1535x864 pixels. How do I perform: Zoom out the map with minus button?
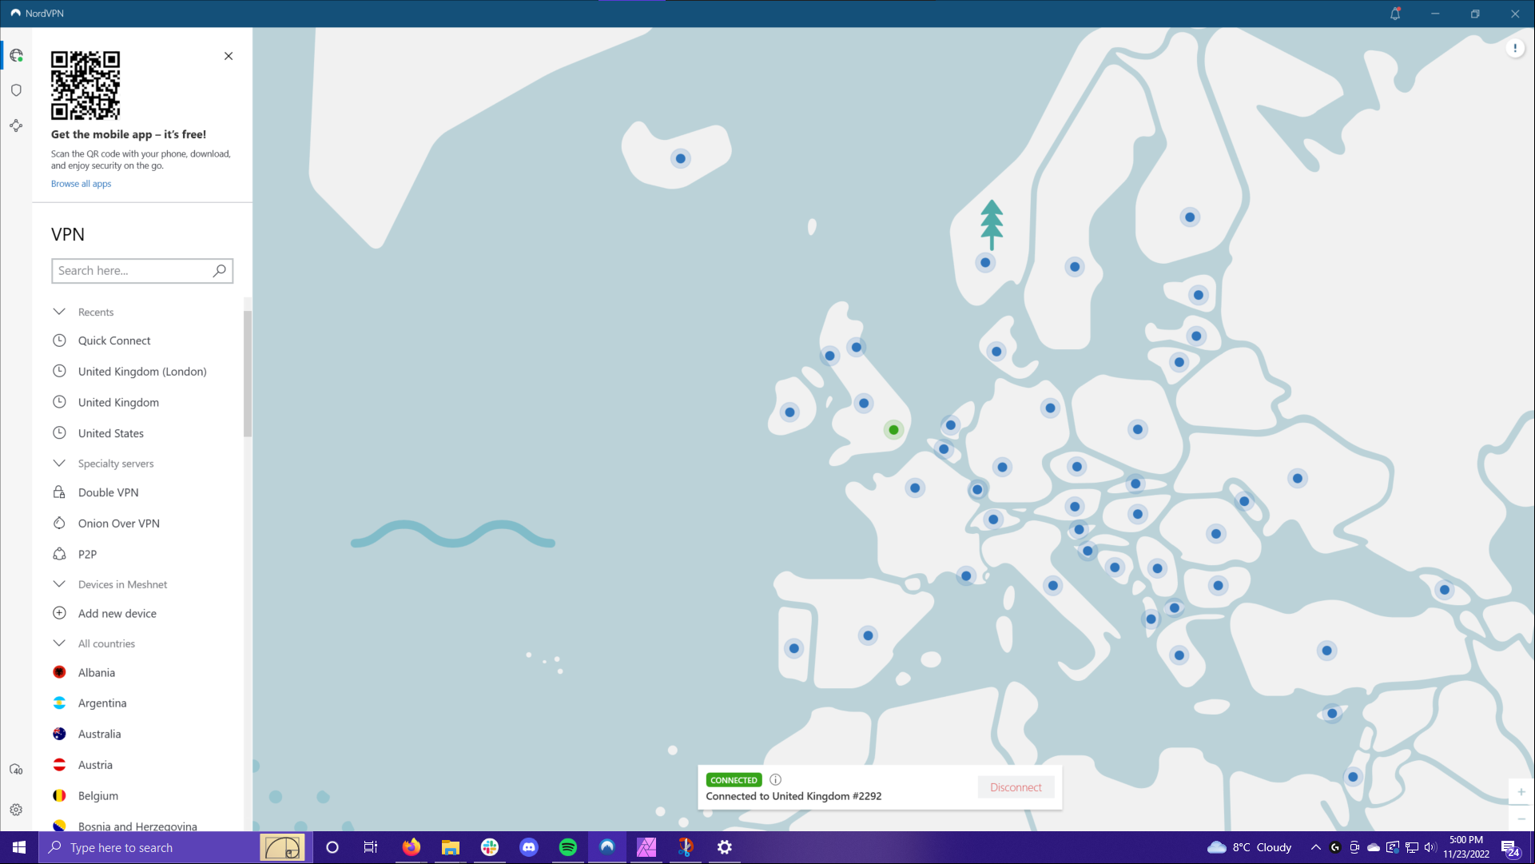pos(1521,818)
